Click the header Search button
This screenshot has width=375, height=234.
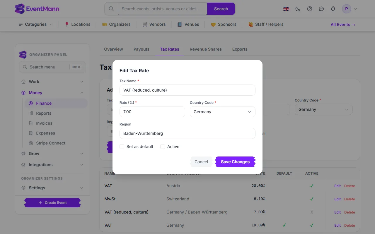coord(221,9)
